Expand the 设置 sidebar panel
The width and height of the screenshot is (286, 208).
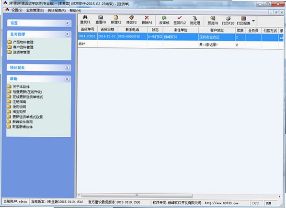pos(67,23)
